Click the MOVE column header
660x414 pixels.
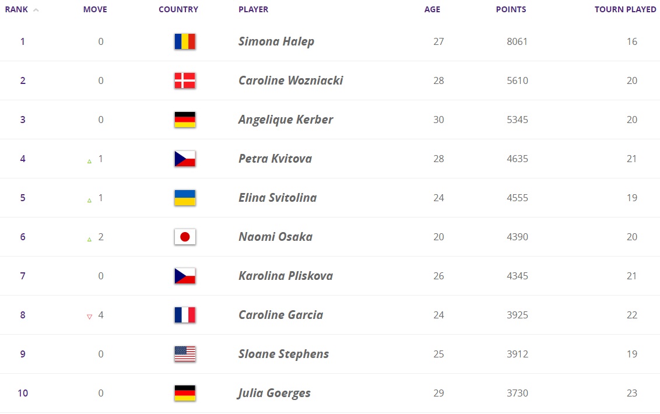tap(95, 9)
